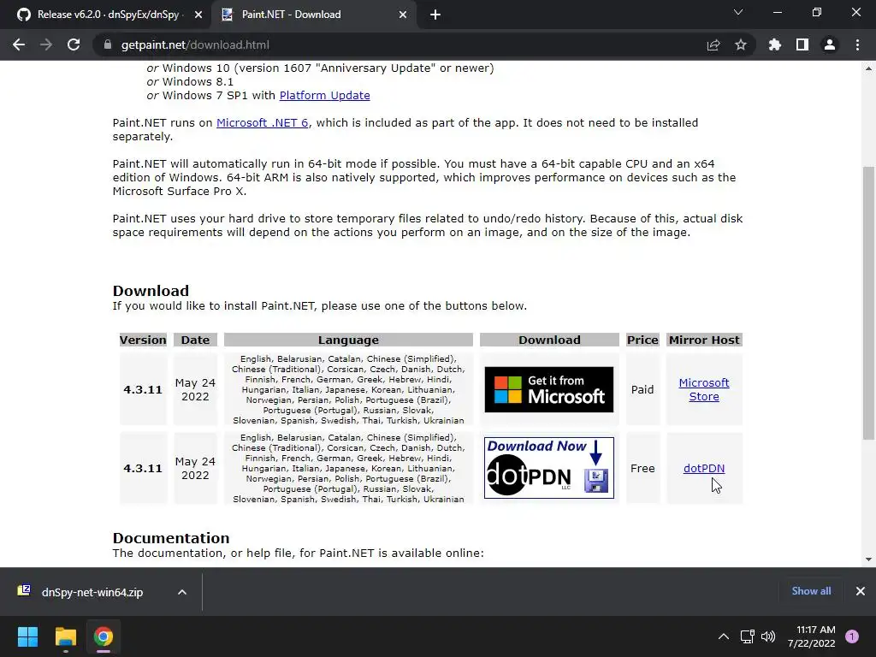Screen dimensions: 876x657
Task: Open the notification badge in the taskbar
Action: click(x=852, y=636)
